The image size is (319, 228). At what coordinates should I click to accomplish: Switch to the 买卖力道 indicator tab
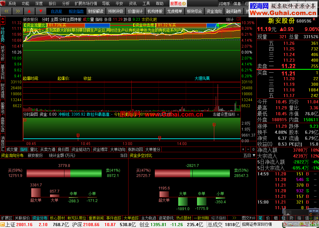click(48, 150)
